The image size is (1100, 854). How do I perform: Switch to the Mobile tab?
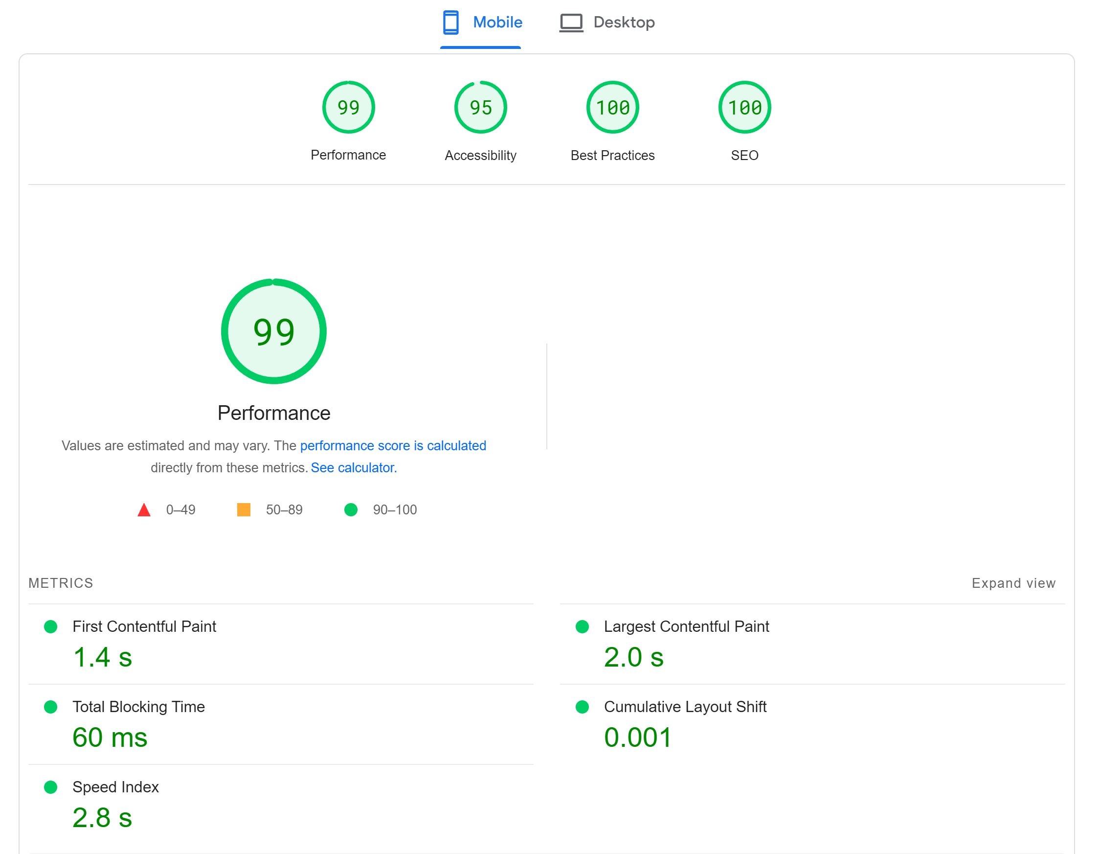point(481,23)
